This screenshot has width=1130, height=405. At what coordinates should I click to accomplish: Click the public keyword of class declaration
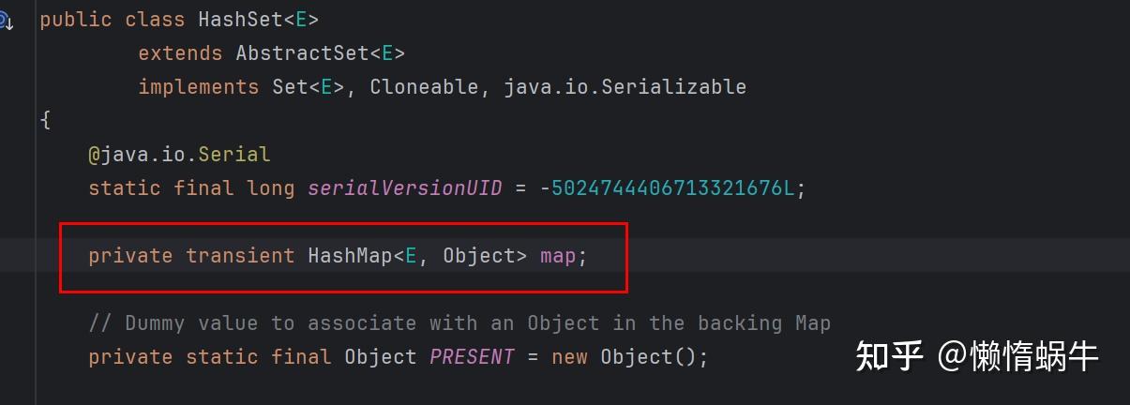click(76, 20)
